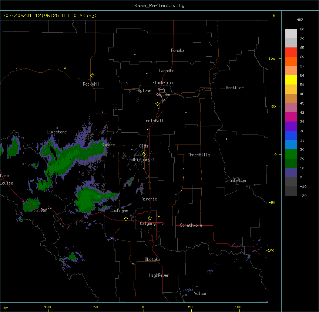Click the yellow 54 dBZ legend swatch
The height and width of the screenshot is (312, 319).
click(291, 80)
